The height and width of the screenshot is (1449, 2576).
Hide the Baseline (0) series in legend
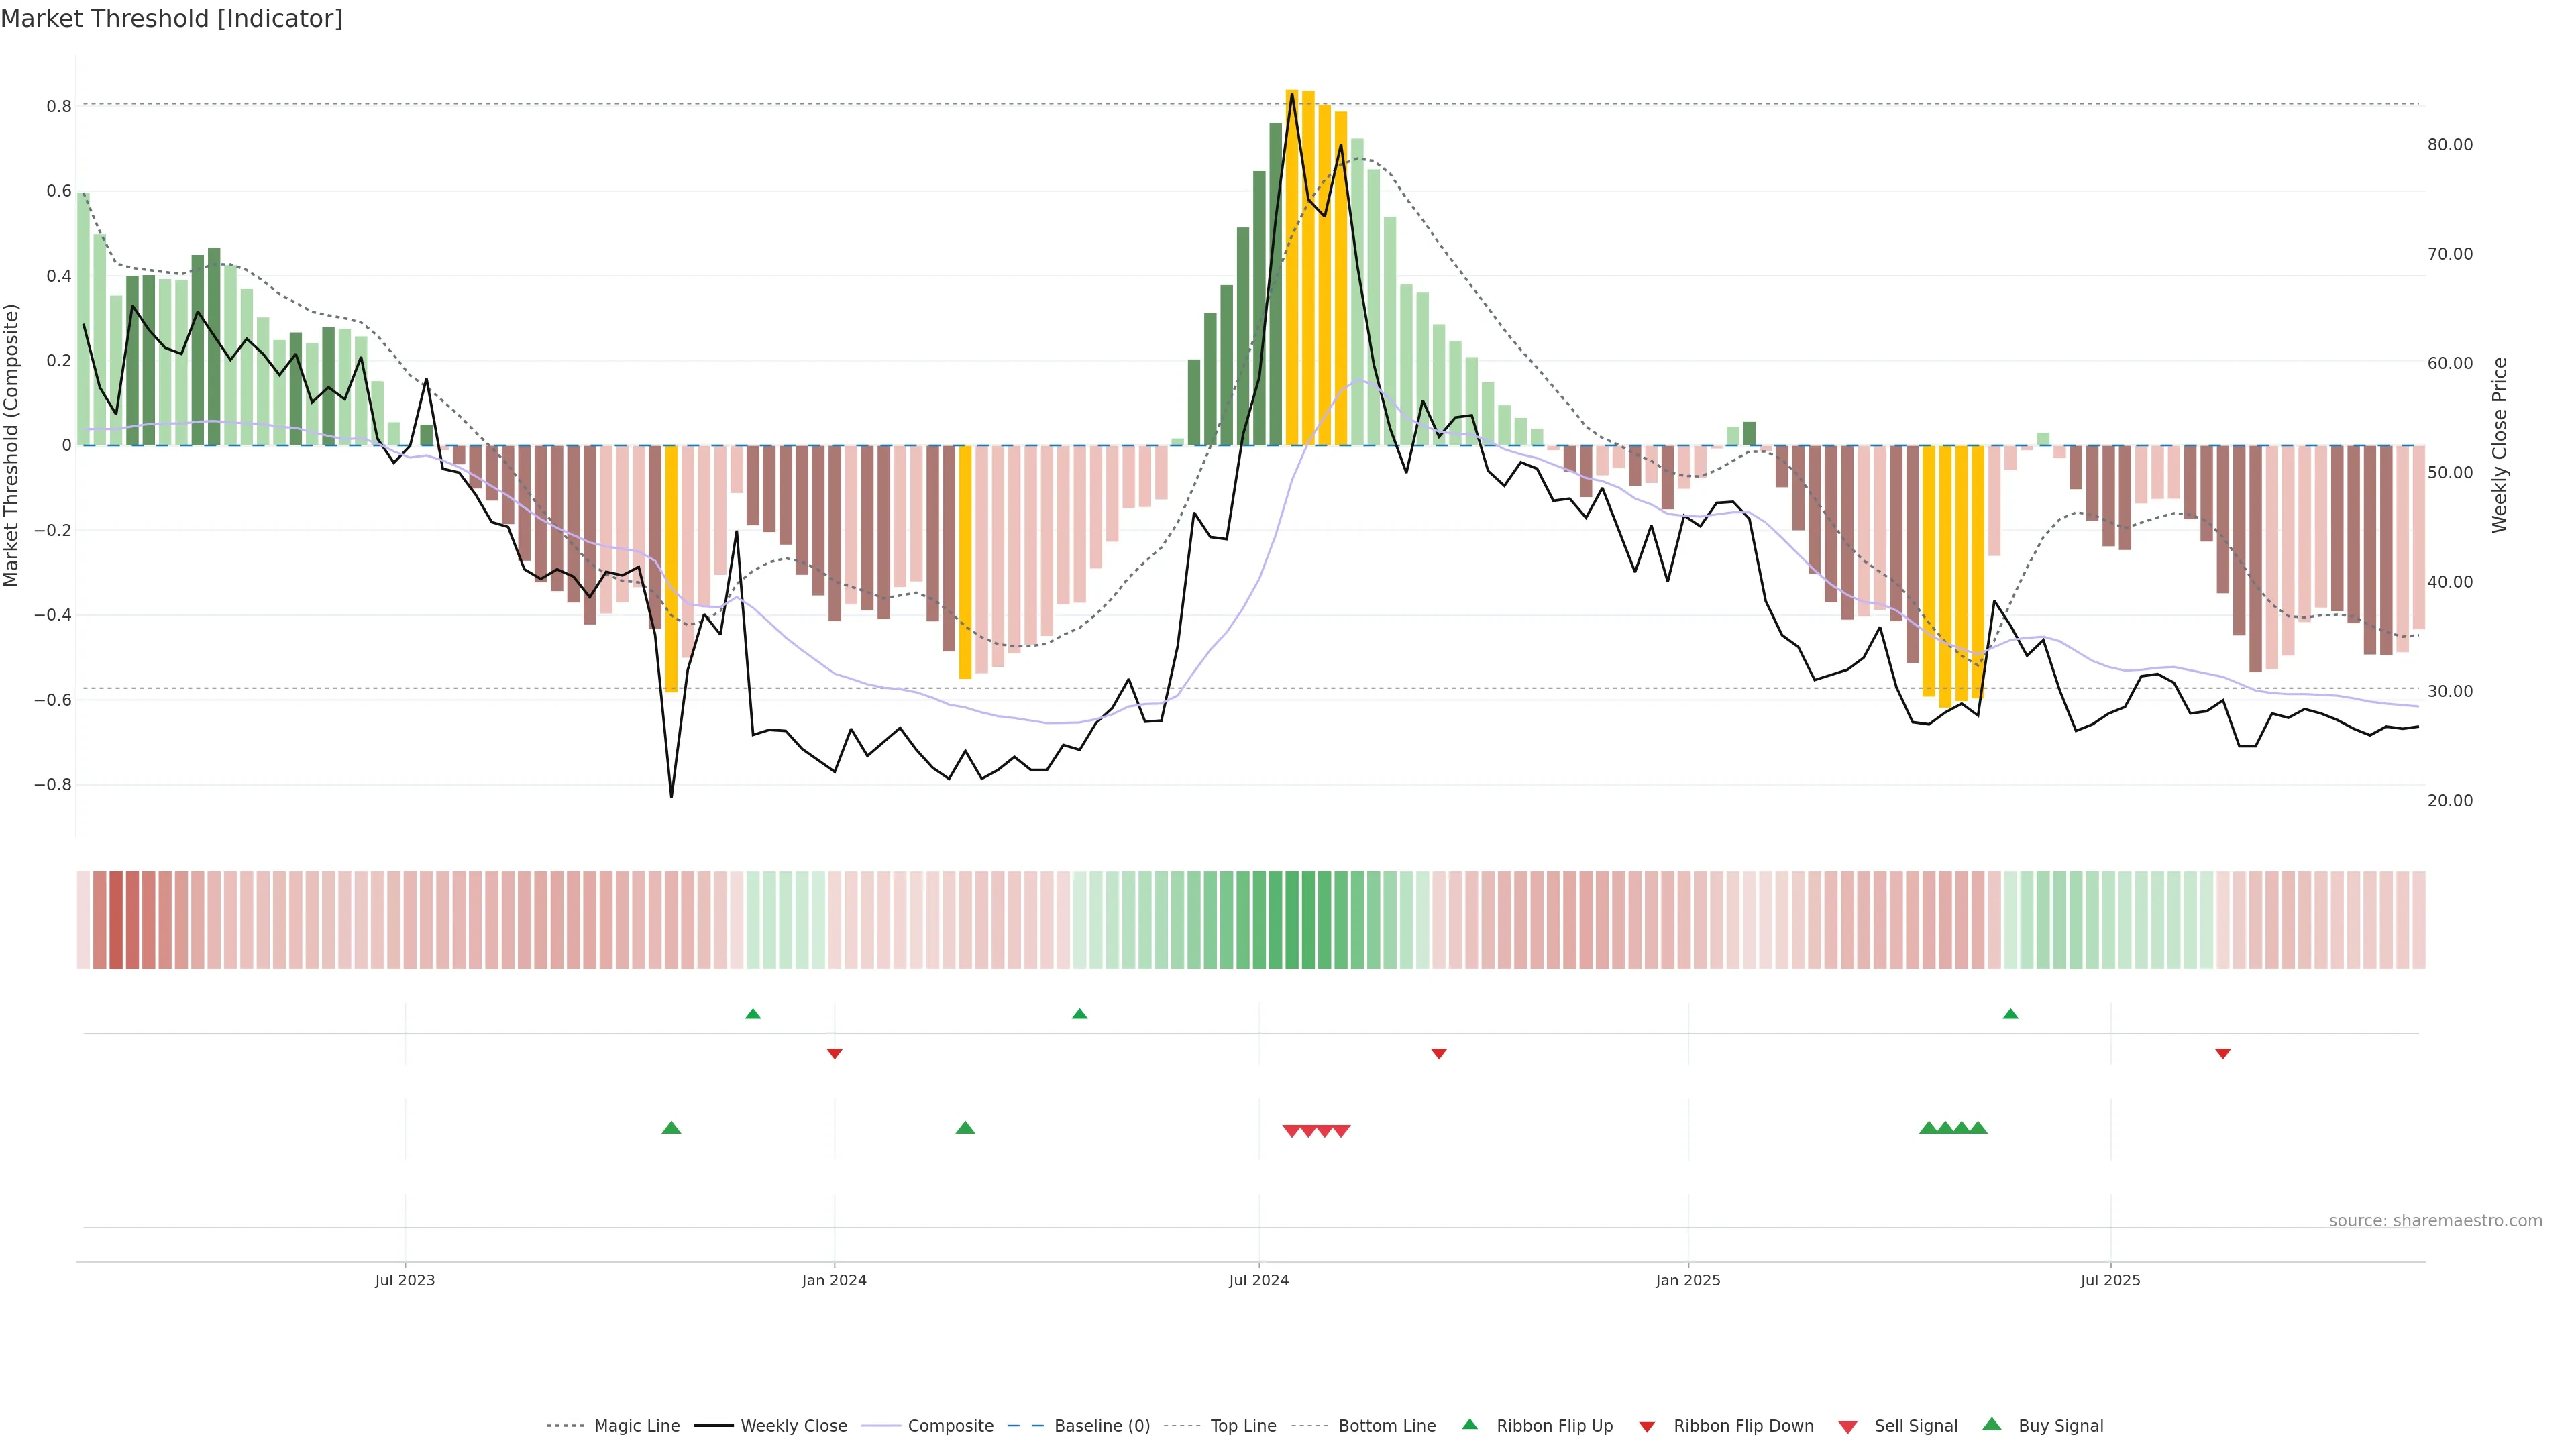pos(1102,1426)
